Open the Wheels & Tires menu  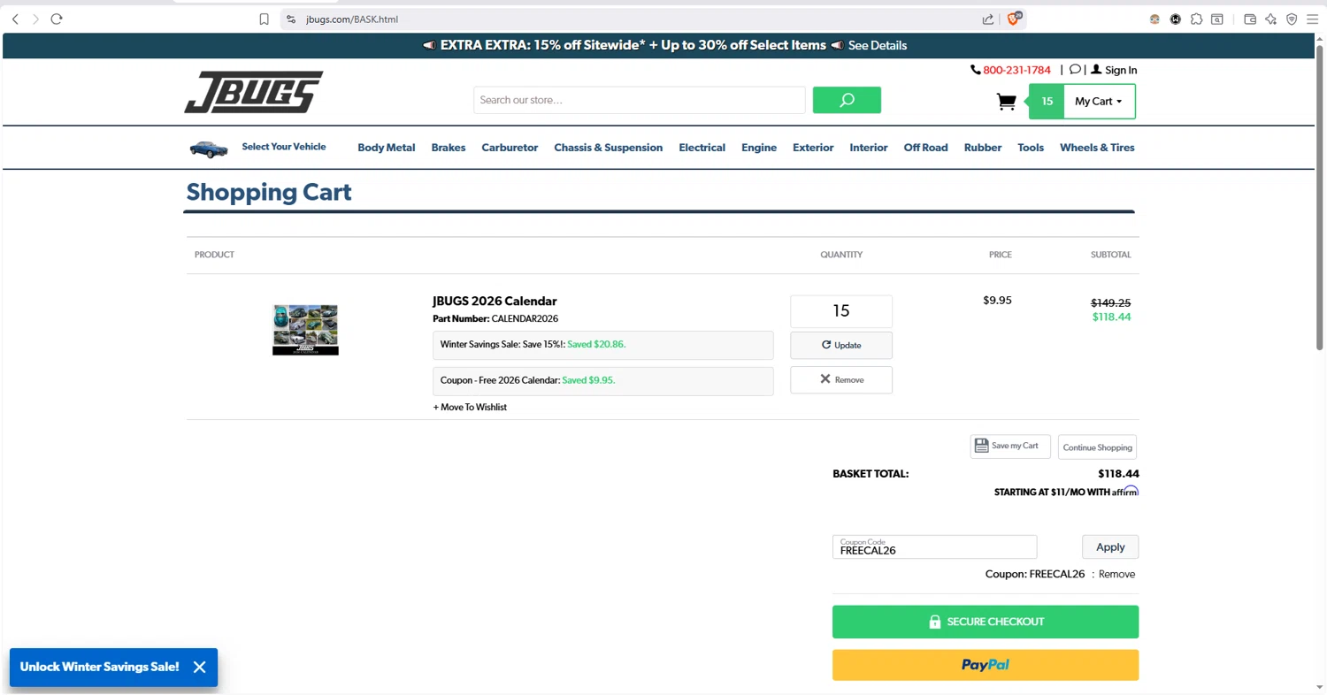(x=1097, y=148)
